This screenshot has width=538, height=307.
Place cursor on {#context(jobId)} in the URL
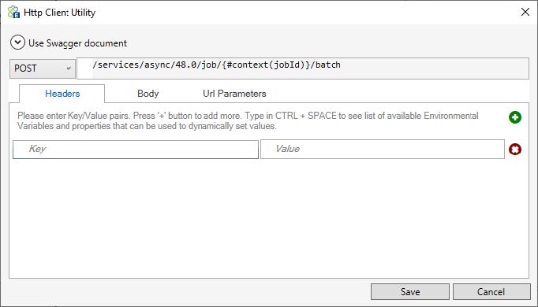tap(266, 65)
